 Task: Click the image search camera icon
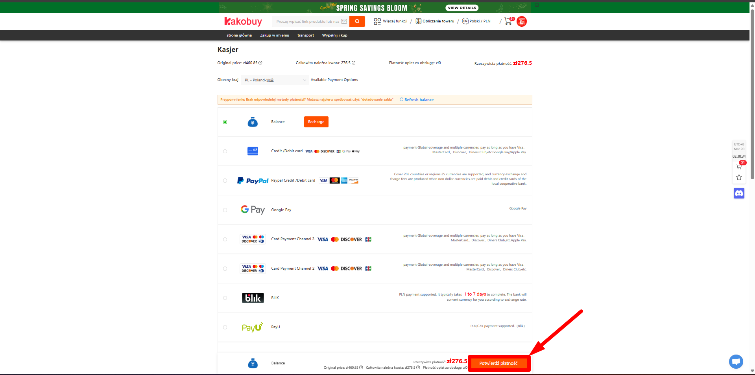click(344, 22)
